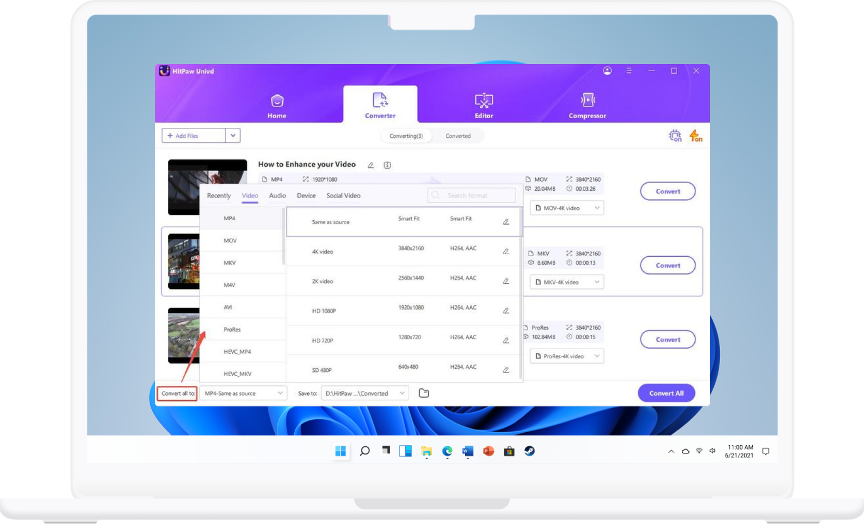
Task: Click edit icon for 4K video preset
Action: click(506, 252)
